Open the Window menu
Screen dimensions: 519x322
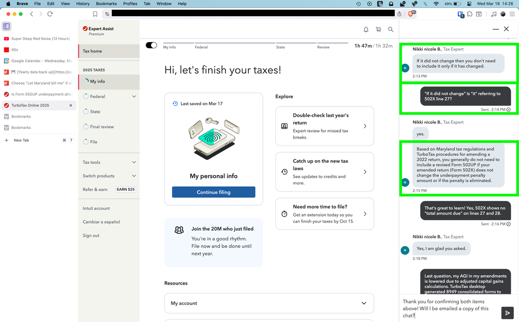click(x=164, y=4)
